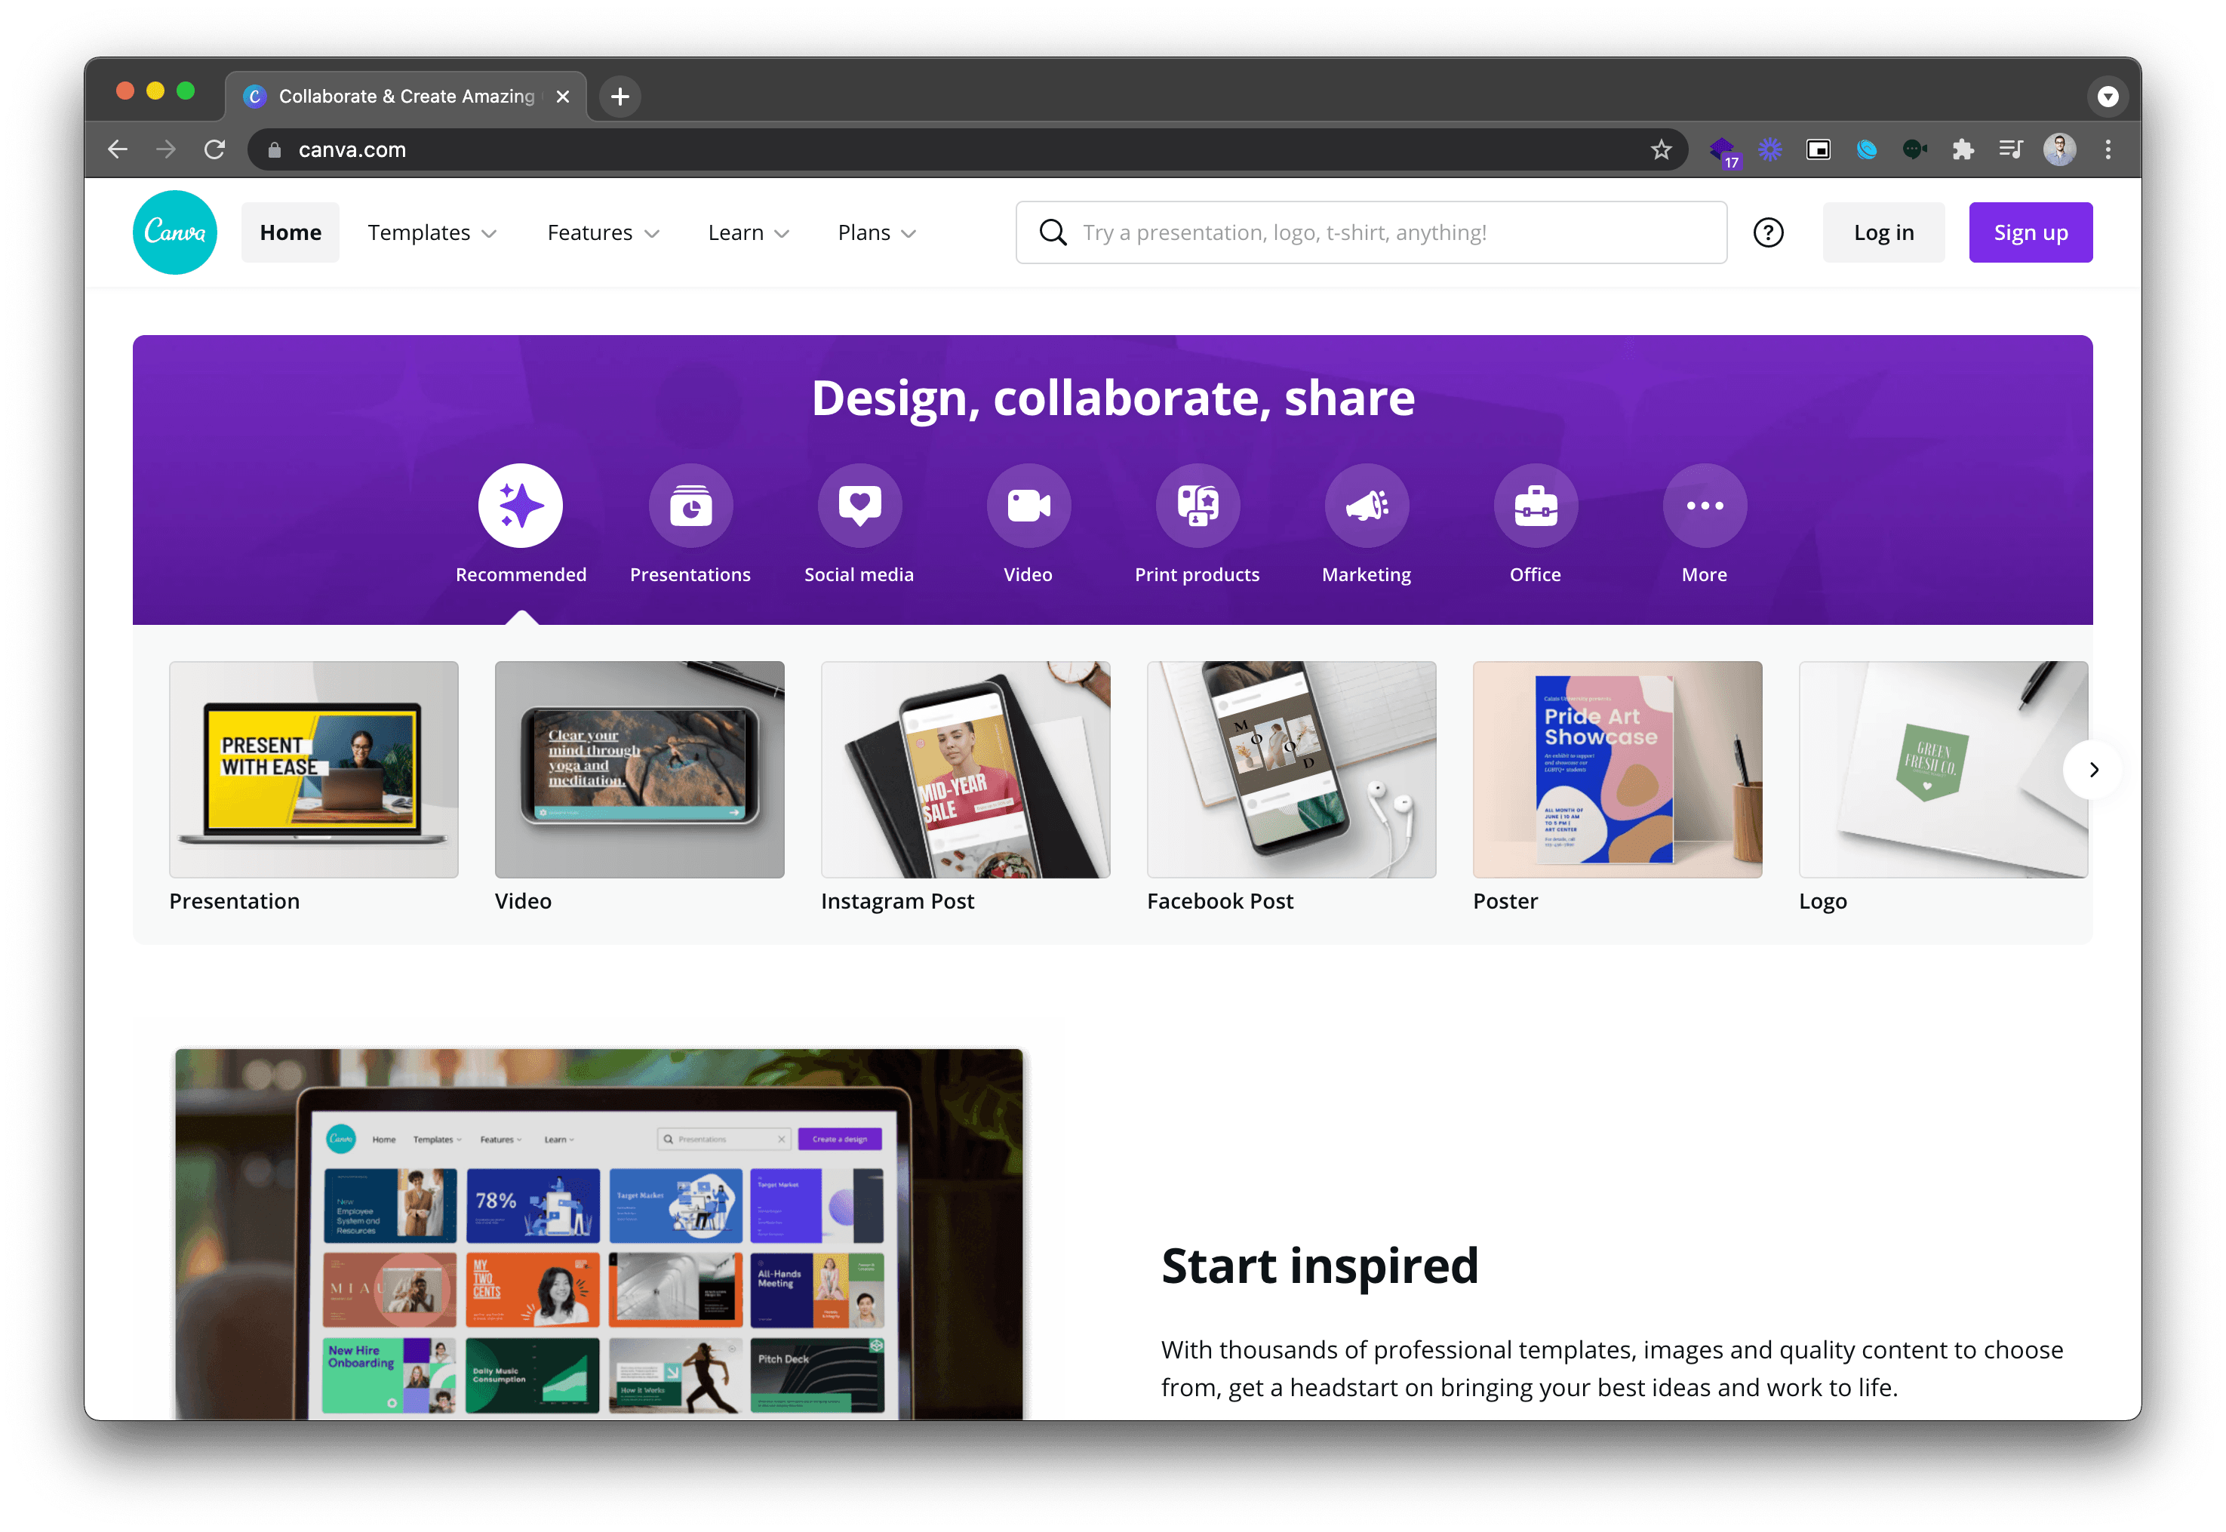Viewport: 2226px width, 1532px height.
Task: Open the Office briefcase icon
Action: click(1535, 506)
